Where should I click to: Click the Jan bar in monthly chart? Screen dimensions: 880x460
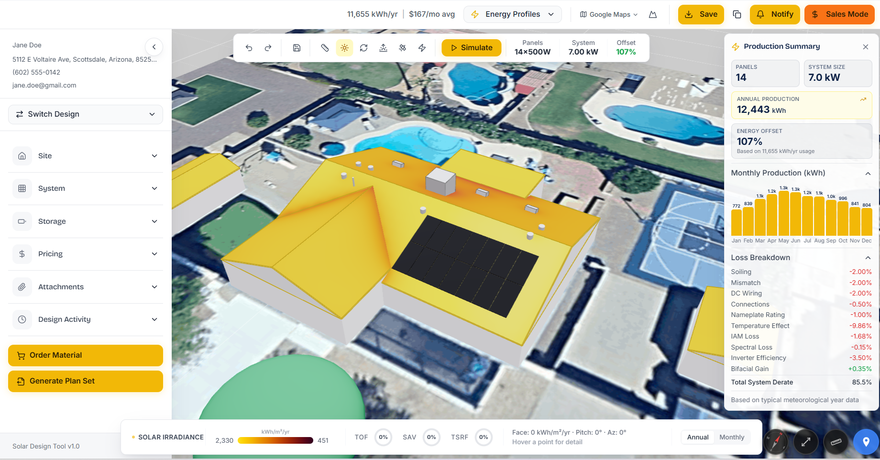[737, 222]
